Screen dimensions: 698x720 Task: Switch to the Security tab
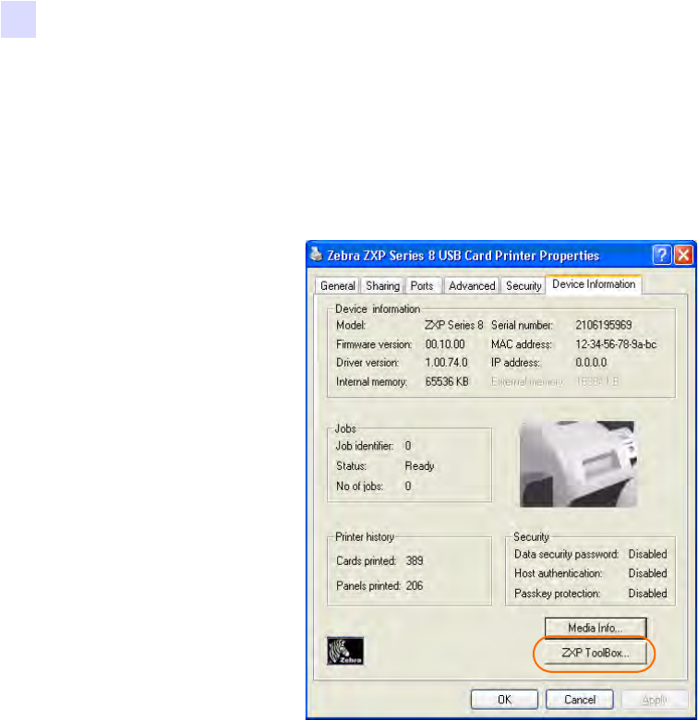[x=523, y=285]
